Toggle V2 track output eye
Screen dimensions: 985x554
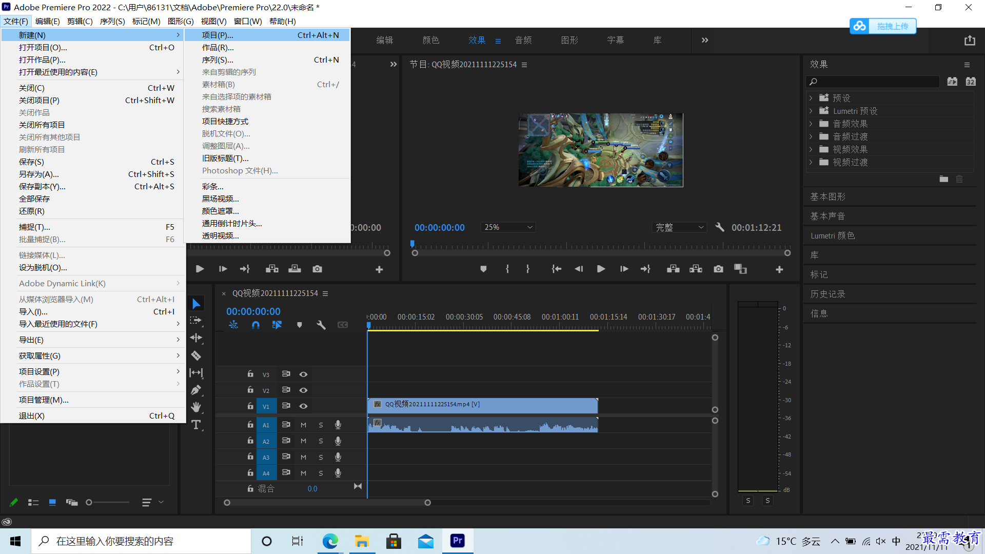pos(303,390)
